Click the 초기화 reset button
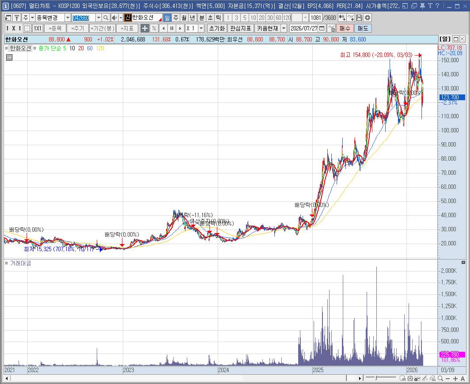 (217, 28)
